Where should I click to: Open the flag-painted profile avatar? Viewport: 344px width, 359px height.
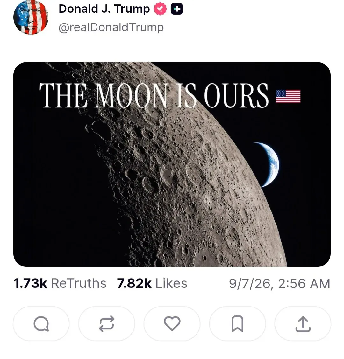(x=31, y=17)
